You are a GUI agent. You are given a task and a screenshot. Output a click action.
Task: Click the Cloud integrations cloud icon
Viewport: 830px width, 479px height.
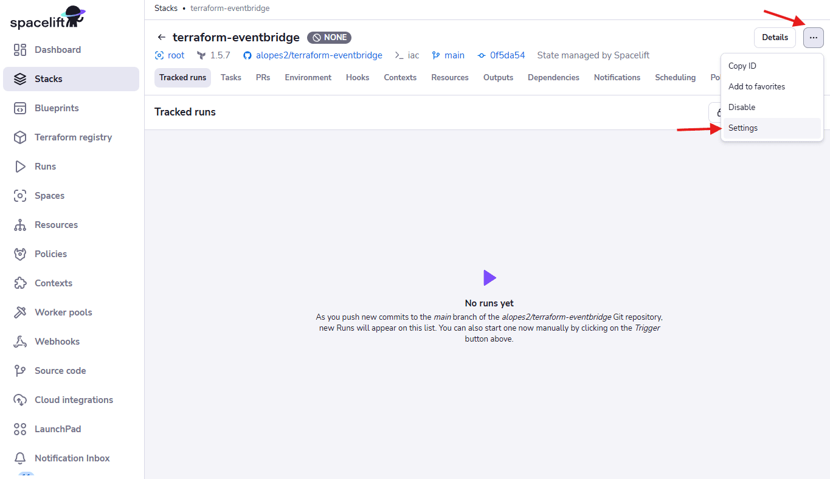[20, 400]
